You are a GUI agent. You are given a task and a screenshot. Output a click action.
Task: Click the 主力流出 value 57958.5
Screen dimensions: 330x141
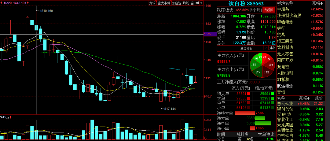point(223,75)
